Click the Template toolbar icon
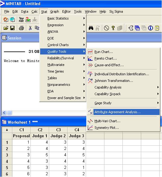This screenshot has height=177, width=162. pos(21,20)
